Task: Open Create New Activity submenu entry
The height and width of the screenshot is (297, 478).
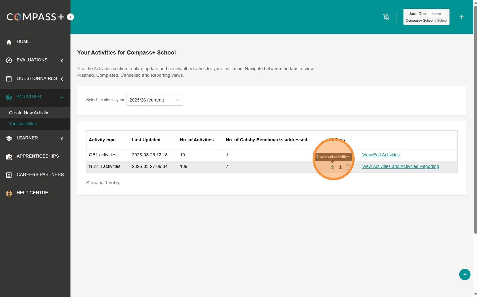Action: (x=29, y=113)
